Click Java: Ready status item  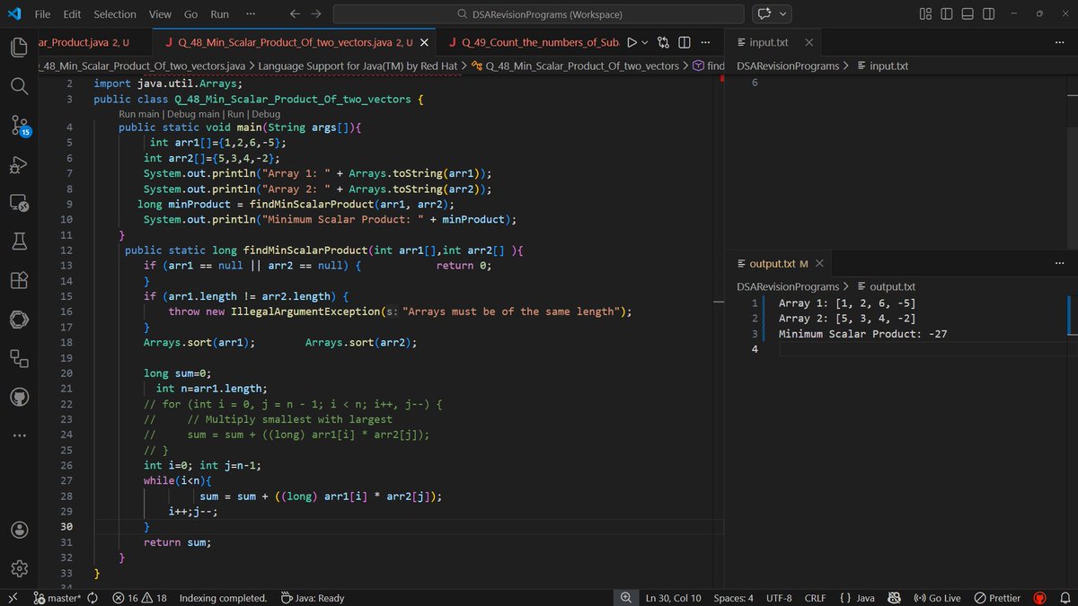pos(311,598)
